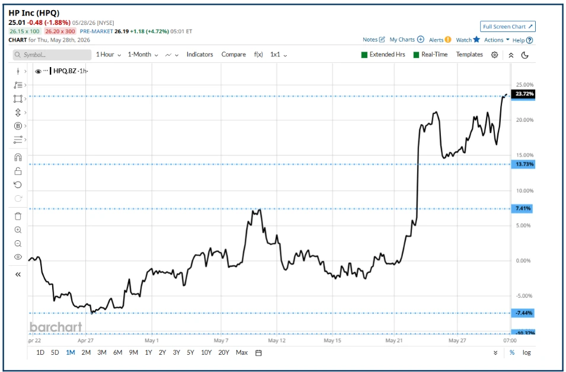Screen dimensions: 566x372
Task: Expand the Fibonacci lines tool arrow
Action: click(25, 85)
